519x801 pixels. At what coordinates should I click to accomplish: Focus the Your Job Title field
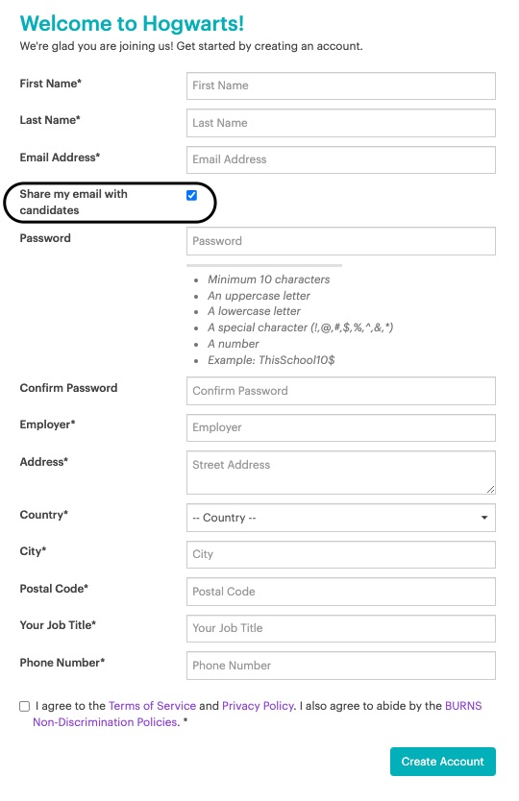340,628
